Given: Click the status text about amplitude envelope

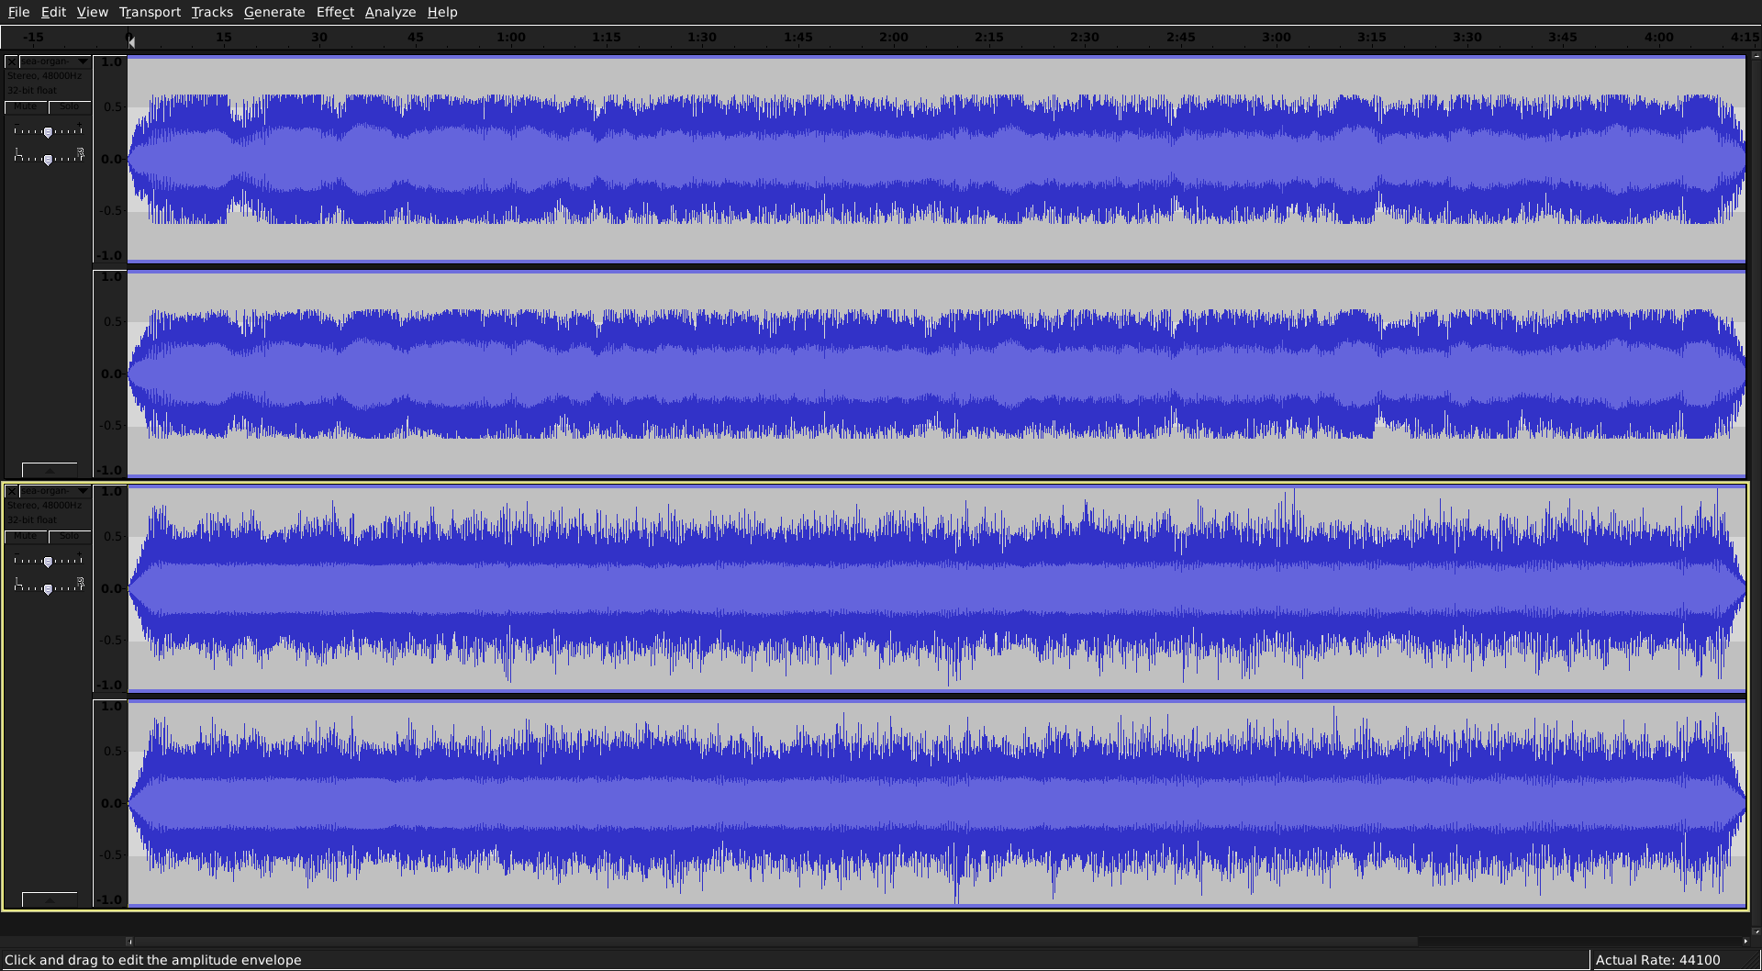Looking at the screenshot, I should [x=153, y=960].
